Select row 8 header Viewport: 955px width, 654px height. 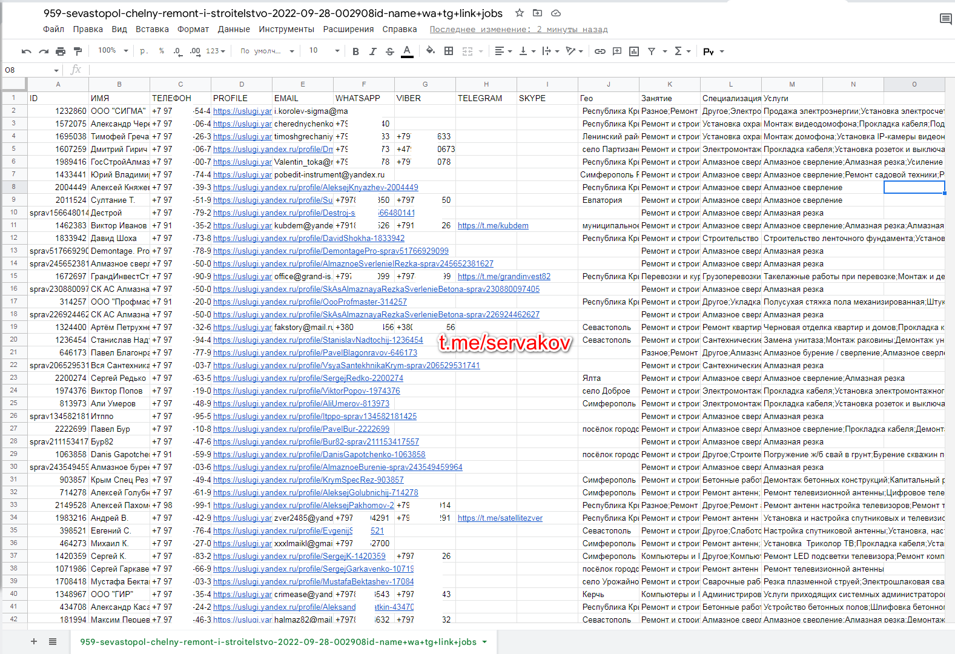[13, 187]
